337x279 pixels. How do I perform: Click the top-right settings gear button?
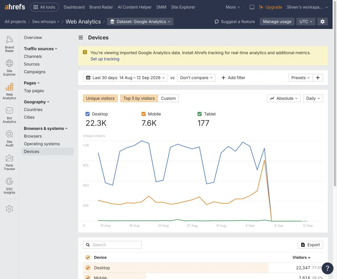tap(322, 22)
